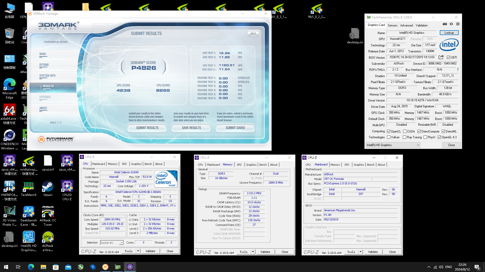Viewport: 485px width, 272px height.
Task: Open Geekbench 6 desktop icon
Action: [29, 216]
